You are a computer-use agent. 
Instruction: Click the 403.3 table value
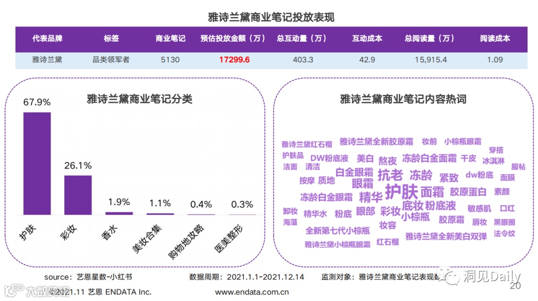[x=303, y=60]
